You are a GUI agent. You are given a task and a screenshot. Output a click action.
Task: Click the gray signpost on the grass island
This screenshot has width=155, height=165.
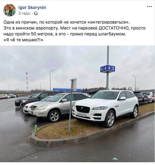(x=72, y=105)
